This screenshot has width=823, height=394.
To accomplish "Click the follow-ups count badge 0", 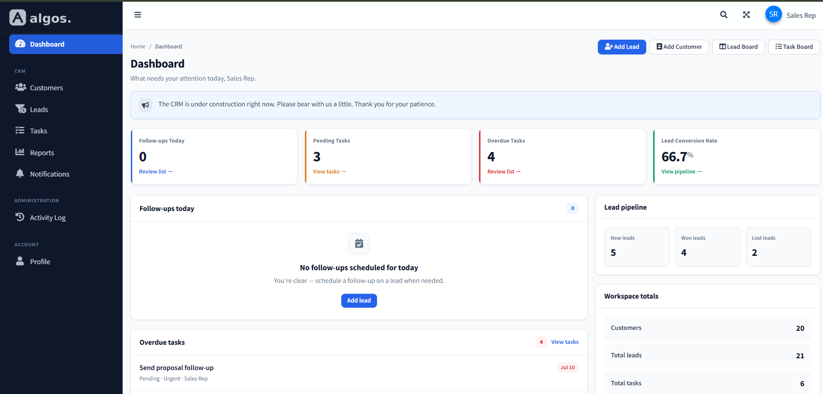I will tap(573, 208).
